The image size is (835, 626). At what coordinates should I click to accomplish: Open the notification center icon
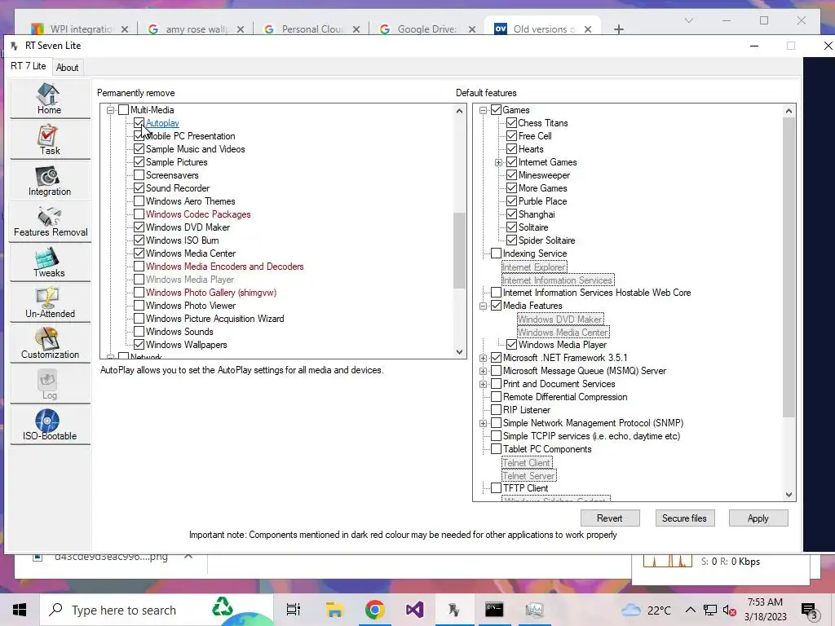point(810,611)
